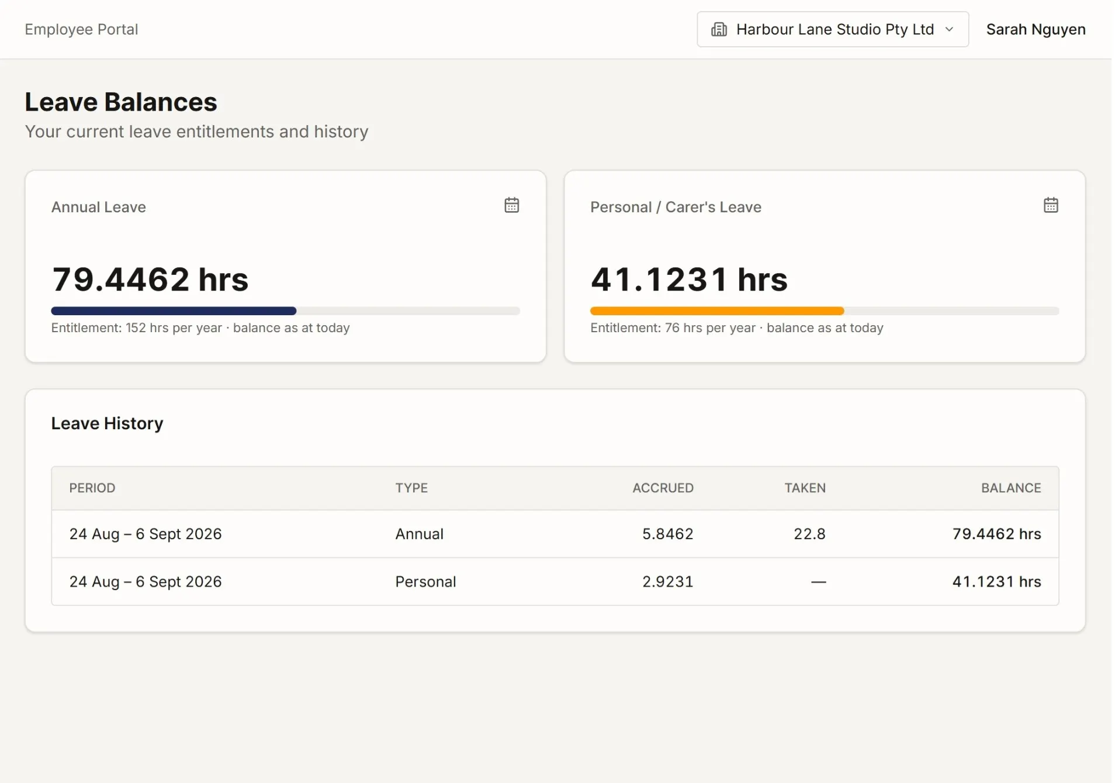Image resolution: width=1115 pixels, height=783 pixels.
Task: Click the chevron arrow in company selector
Action: click(x=949, y=29)
